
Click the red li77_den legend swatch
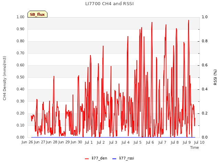[87, 159]
